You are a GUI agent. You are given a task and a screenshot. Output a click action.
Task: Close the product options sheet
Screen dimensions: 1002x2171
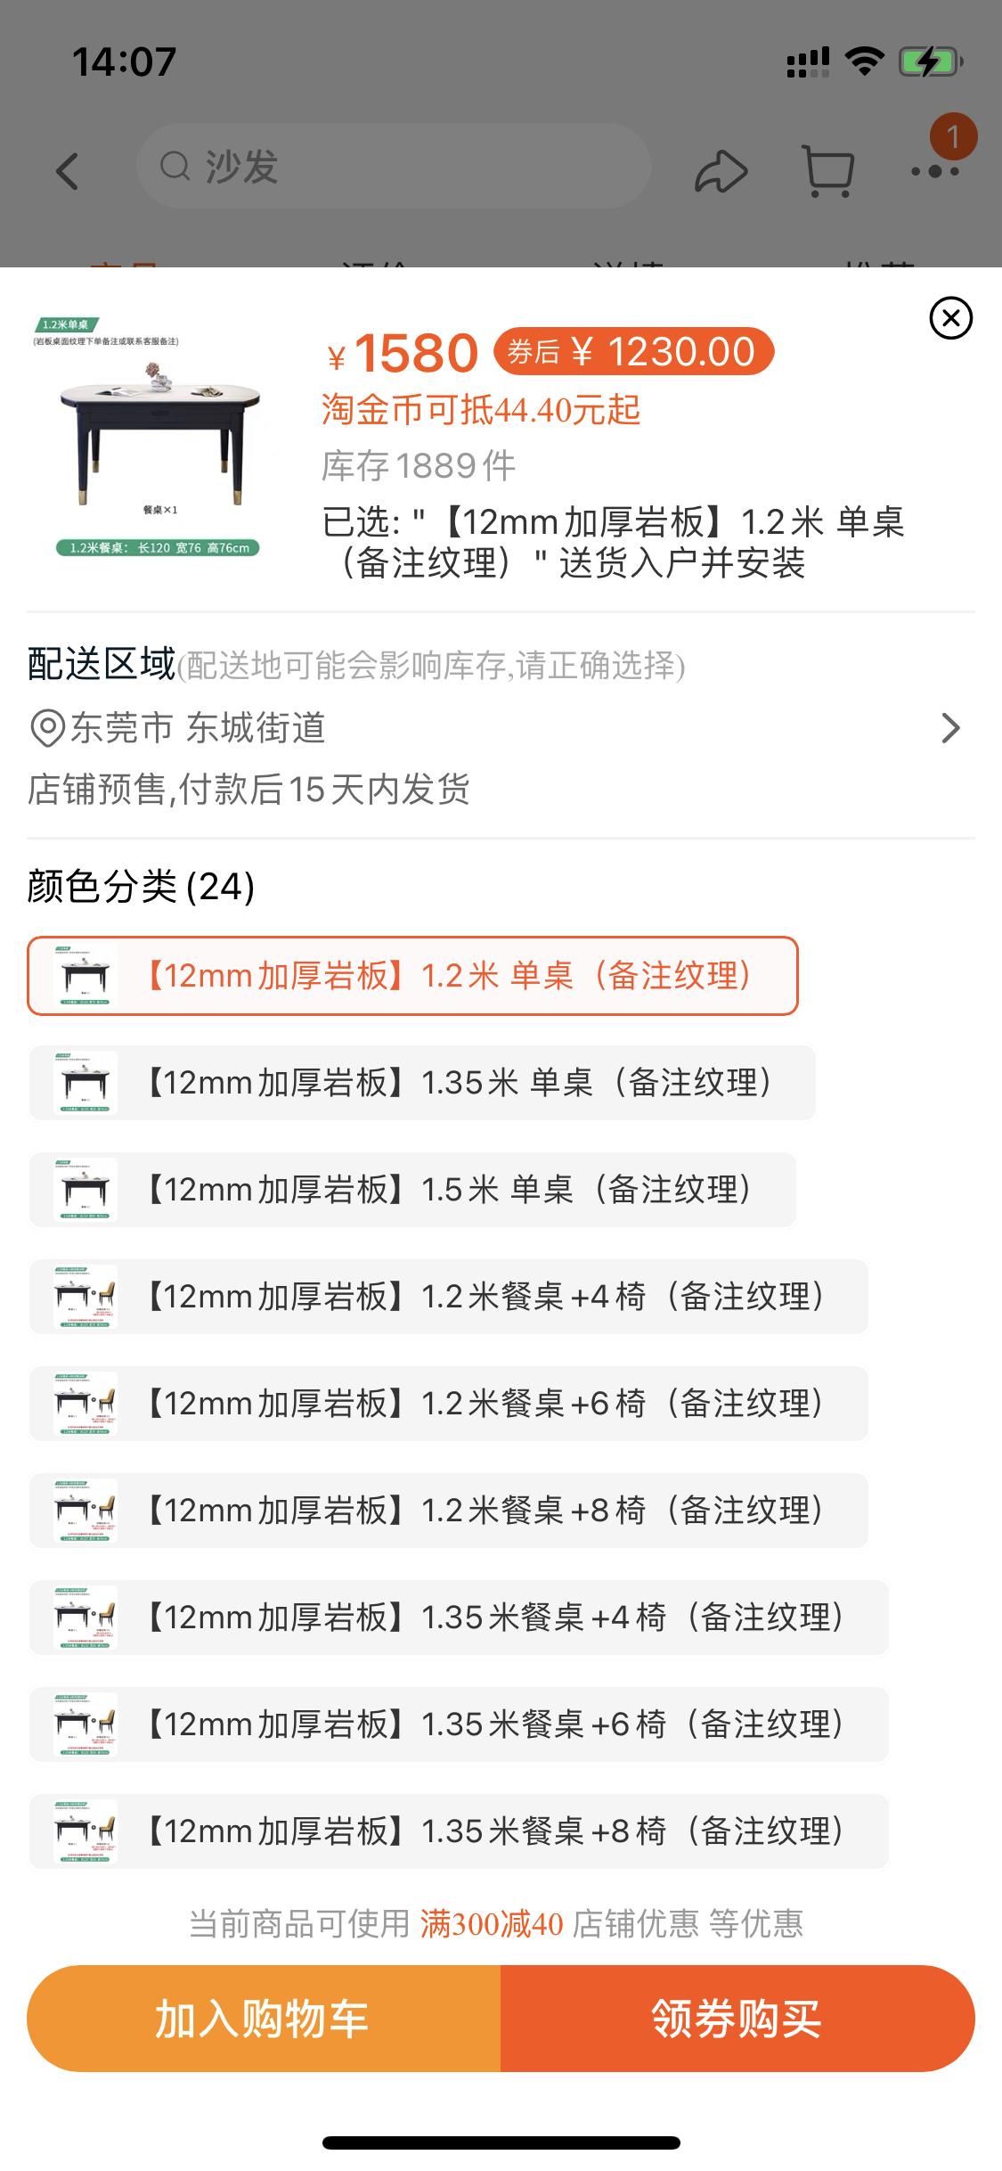point(950,318)
